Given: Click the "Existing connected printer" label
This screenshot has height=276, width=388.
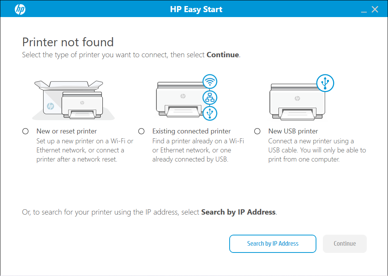Looking at the screenshot, I should click(191, 131).
